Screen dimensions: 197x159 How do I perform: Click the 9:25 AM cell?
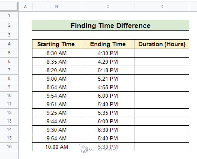pyautogui.click(x=56, y=113)
